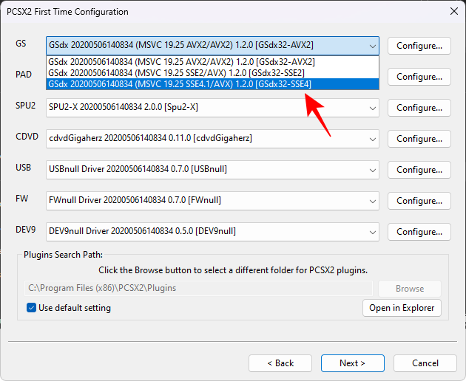466x381 pixels.
Task: Expand the CDVD plugin dropdown
Action: pos(212,139)
